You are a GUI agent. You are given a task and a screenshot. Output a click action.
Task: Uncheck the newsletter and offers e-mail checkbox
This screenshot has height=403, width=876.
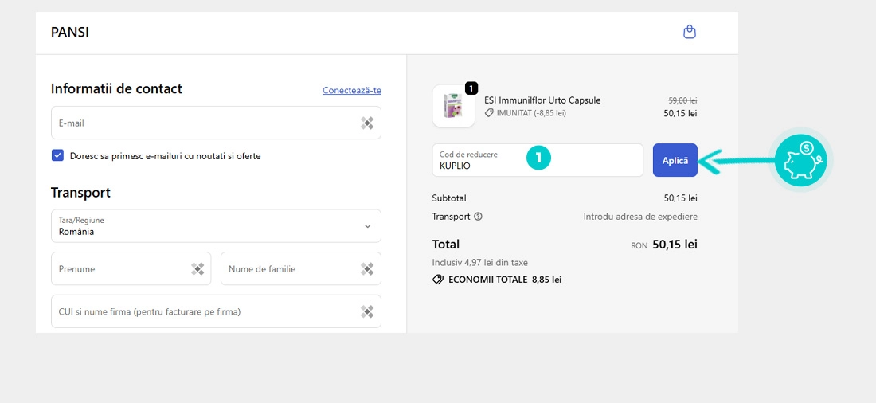pos(57,156)
